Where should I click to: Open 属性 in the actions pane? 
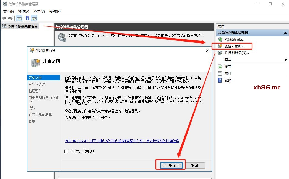(228, 74)
